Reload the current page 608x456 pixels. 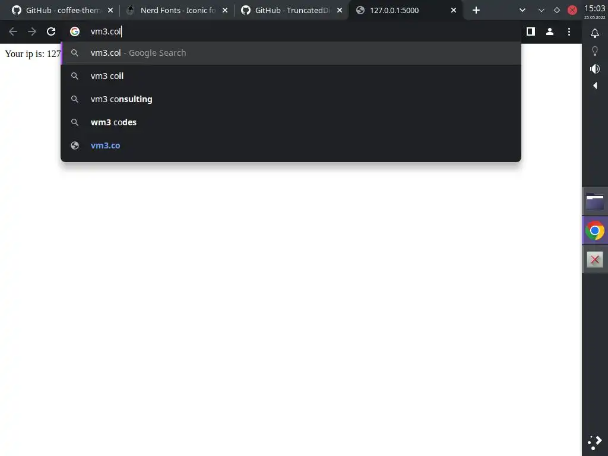coord(51,32)
